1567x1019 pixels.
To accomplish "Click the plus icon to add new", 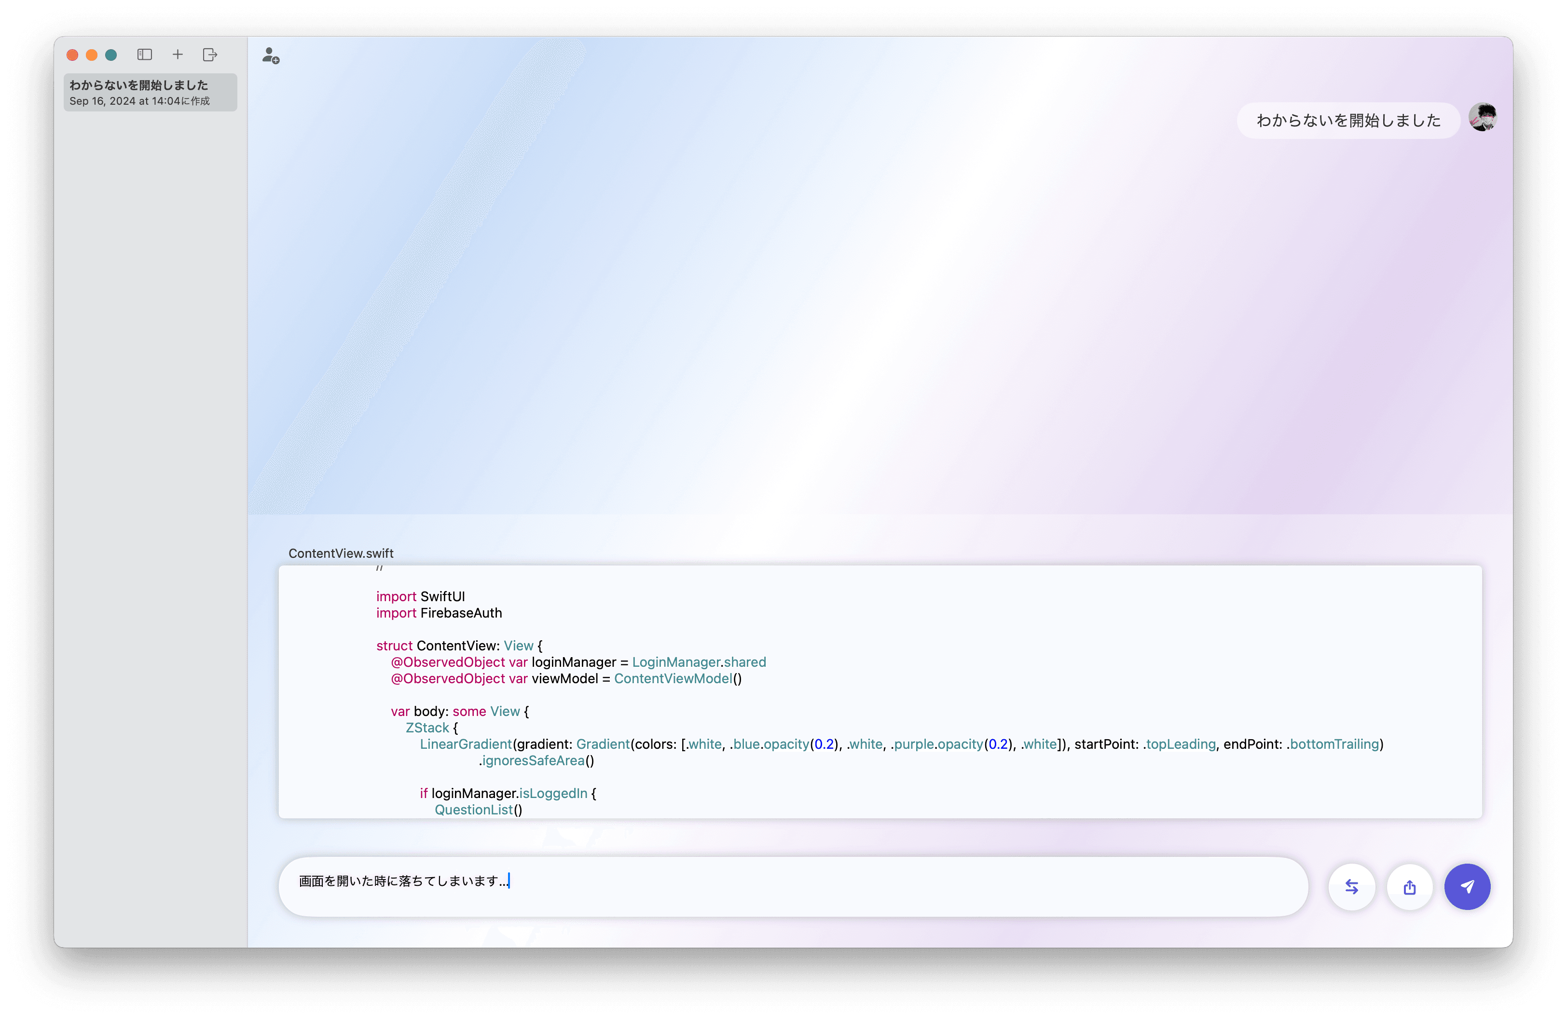I will point(177,55).
